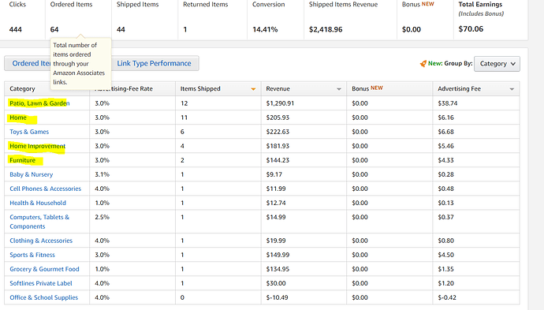Open Baby & Nursery category link

point(32,174)
